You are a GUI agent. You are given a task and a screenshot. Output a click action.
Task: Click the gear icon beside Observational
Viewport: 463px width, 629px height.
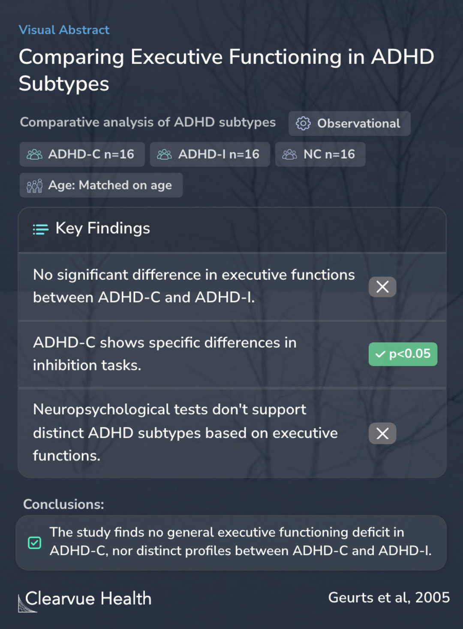pos(303,124)
